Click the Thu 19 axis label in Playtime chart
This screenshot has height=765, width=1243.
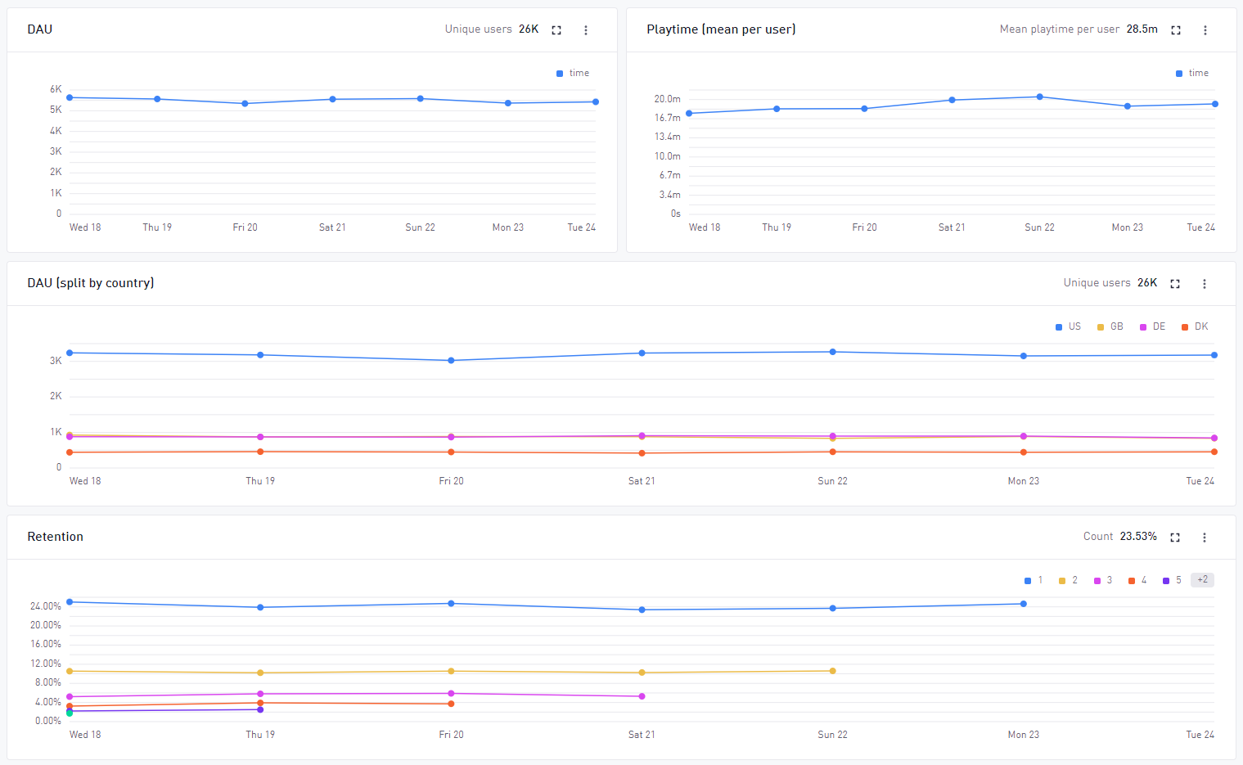[x=777, y=227]
